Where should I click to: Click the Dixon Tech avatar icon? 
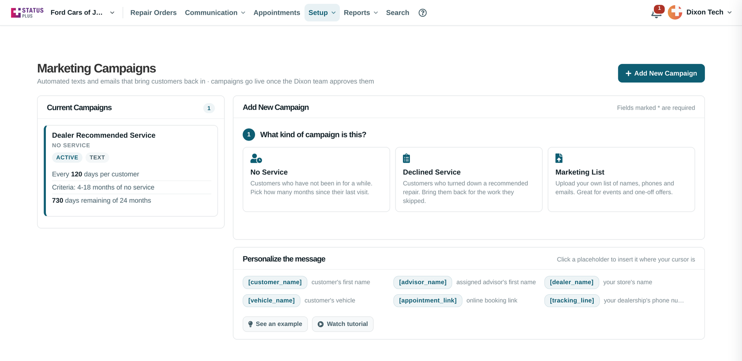675,13
